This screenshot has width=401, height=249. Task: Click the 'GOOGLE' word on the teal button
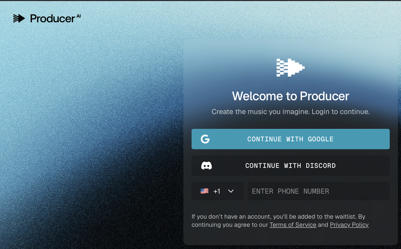321,139
